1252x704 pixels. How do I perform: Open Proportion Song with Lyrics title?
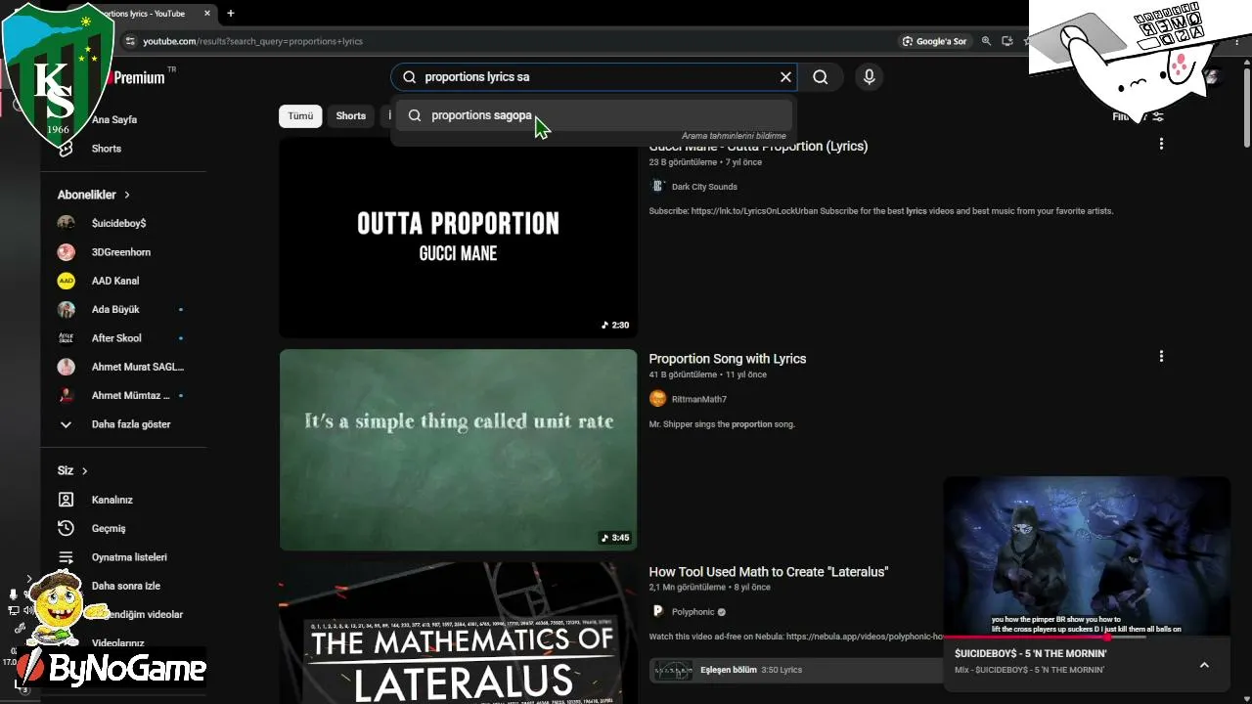(728, 359)
